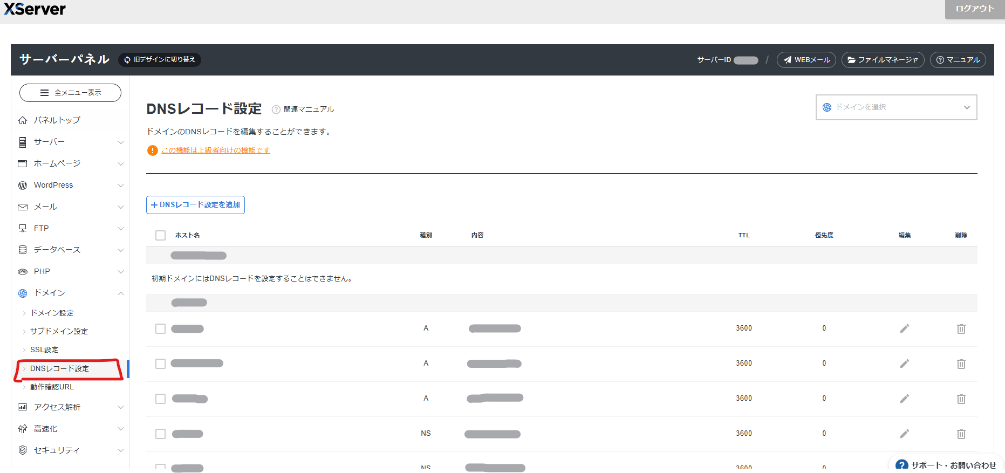Click the TTL column header
Viewport: 1005px width, 473px height.
pos(744,235)
